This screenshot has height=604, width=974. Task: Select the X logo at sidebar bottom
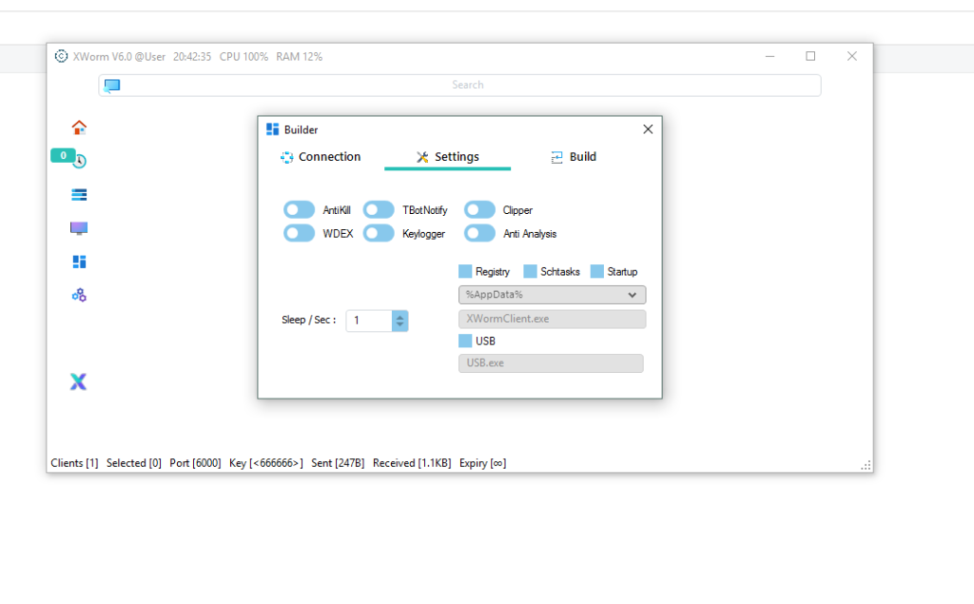(79, 381)
